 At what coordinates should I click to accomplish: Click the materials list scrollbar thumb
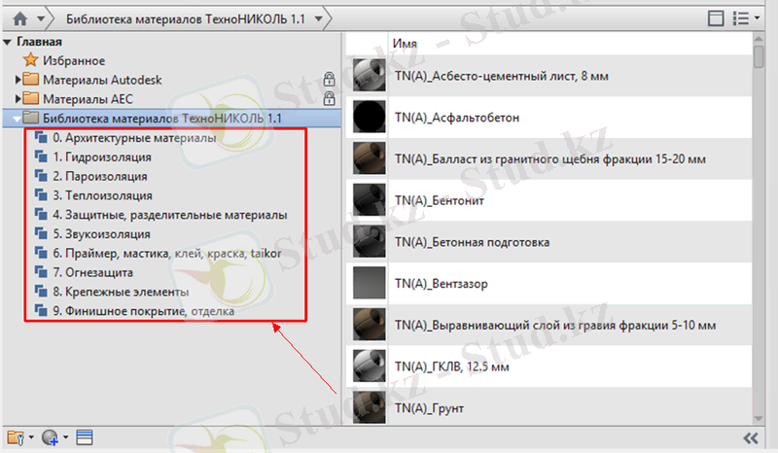[759, 56]
